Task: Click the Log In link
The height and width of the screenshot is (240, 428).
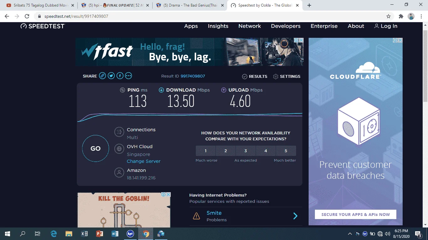Action: [386, 26]
